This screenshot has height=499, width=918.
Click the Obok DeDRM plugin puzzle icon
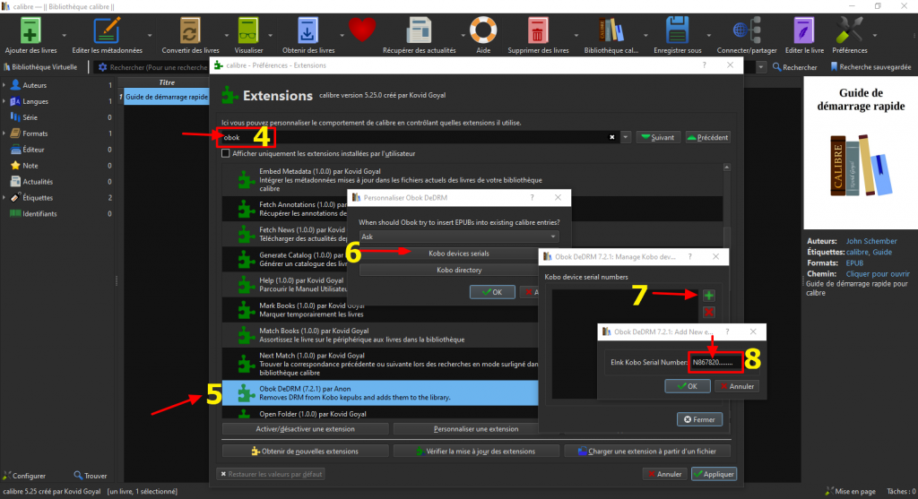click(x=246, y=393)
